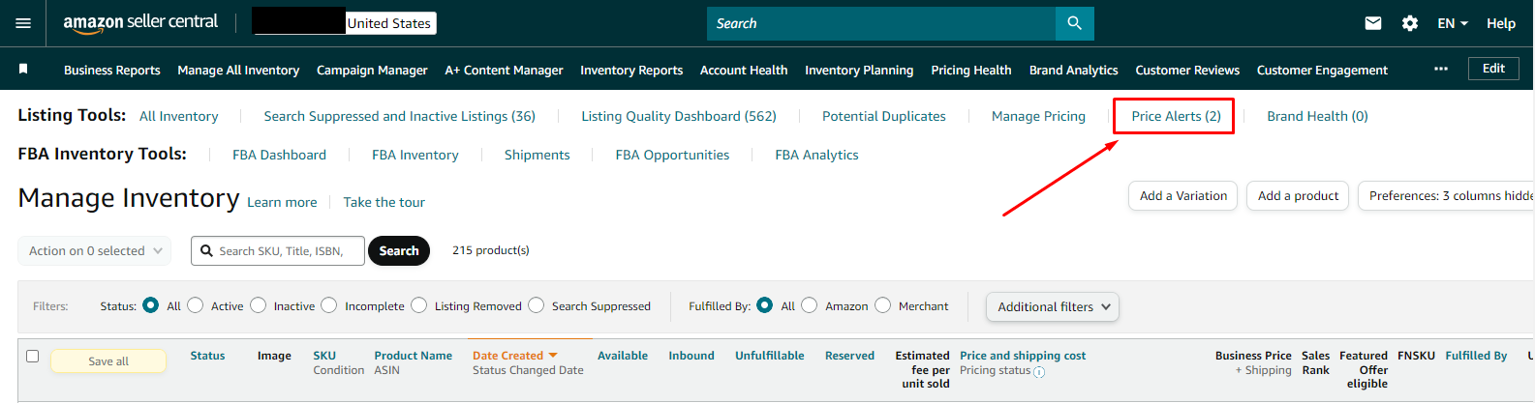Click the bookmark icon in navigation bar
The height and width of the screenshot is (403, 1535).
click(x=23, y=69)
